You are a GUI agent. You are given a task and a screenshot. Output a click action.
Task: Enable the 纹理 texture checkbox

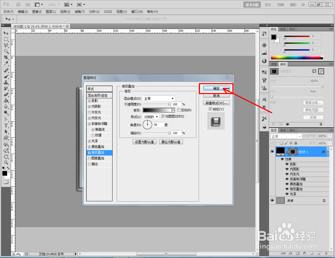point(93,135)
